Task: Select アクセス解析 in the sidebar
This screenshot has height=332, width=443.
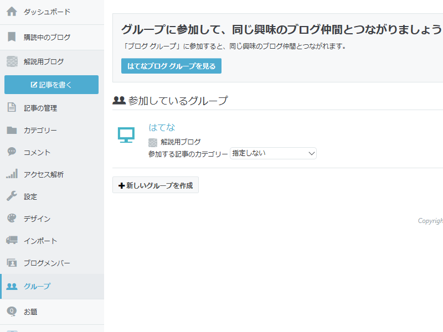Action: [52, 174]
